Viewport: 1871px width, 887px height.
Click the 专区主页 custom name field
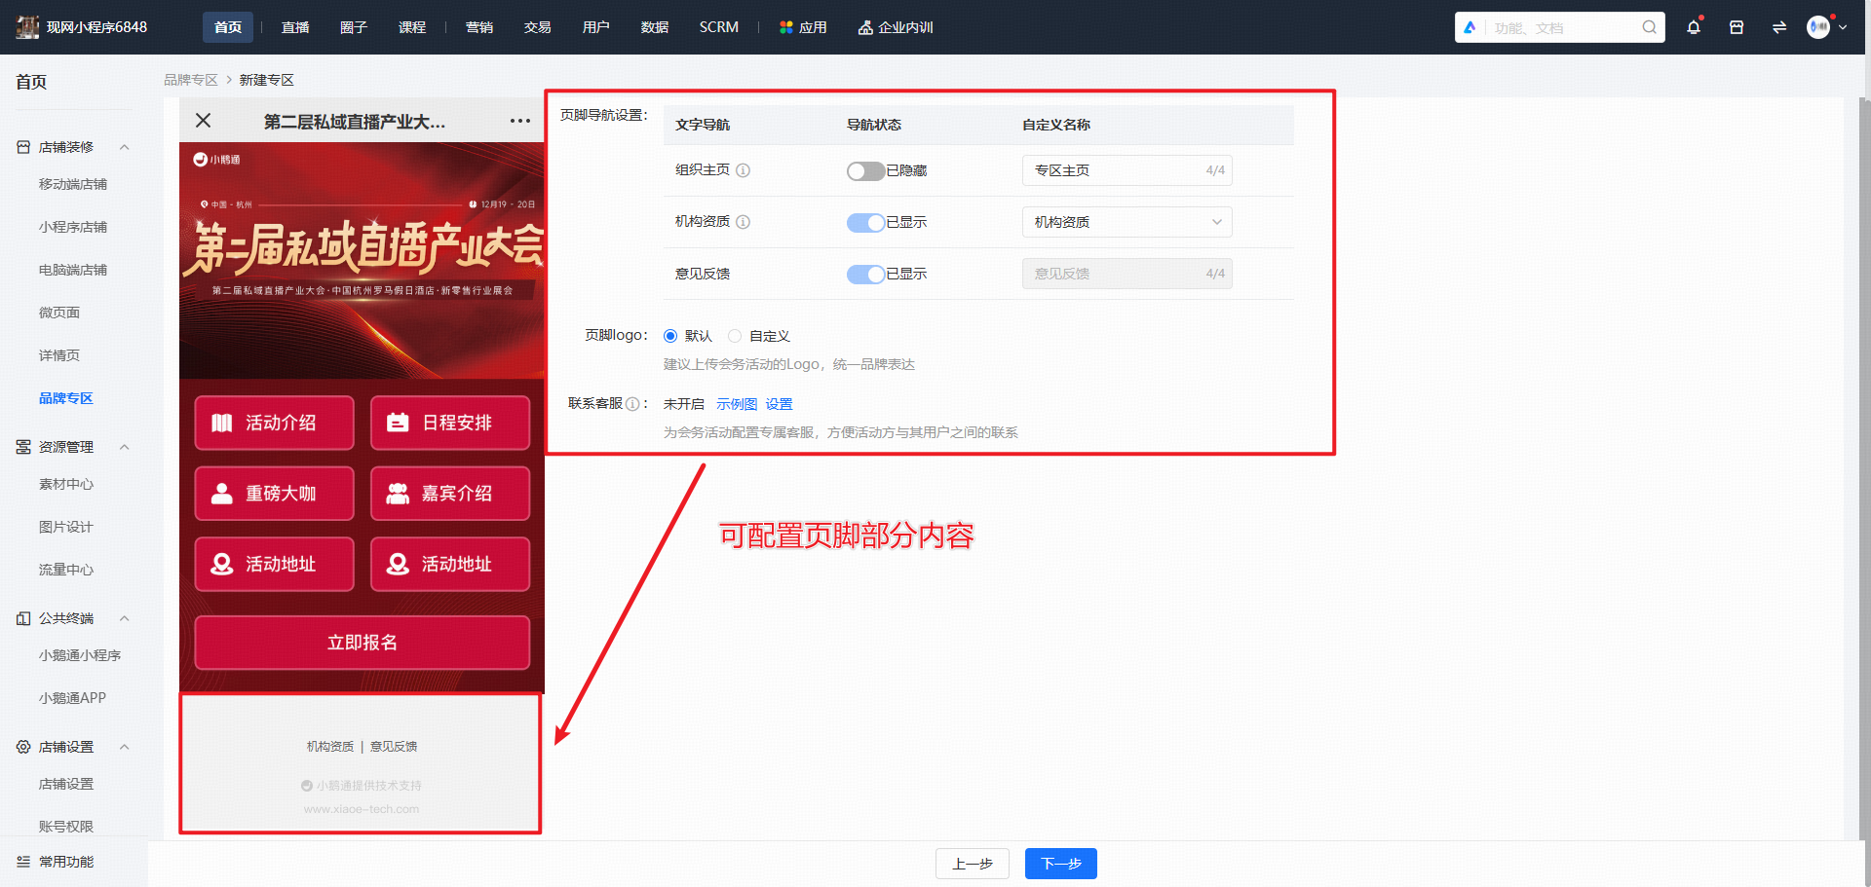(x=1127, y=170)
